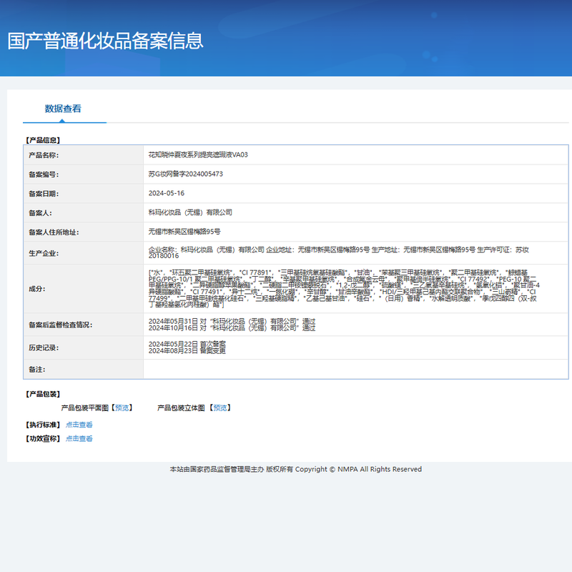The image size is (572, 572).
Task: Click the NMPA copyright footer text
Action: 295,469
